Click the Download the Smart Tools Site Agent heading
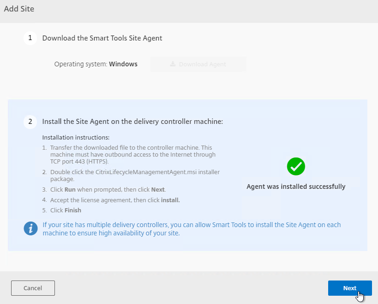Screen dimensions: 378x304 pyautogui.click(x=102, y=38)
